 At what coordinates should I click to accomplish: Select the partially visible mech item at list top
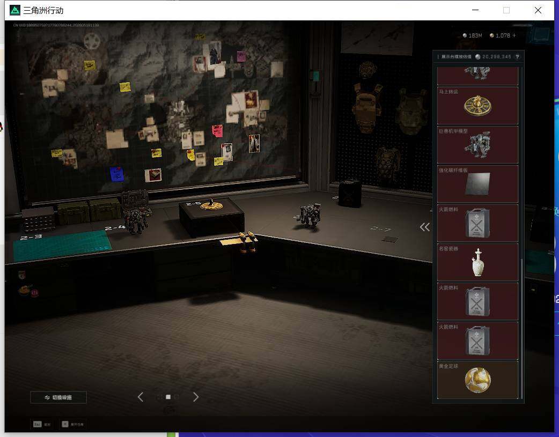coord(477,76)
